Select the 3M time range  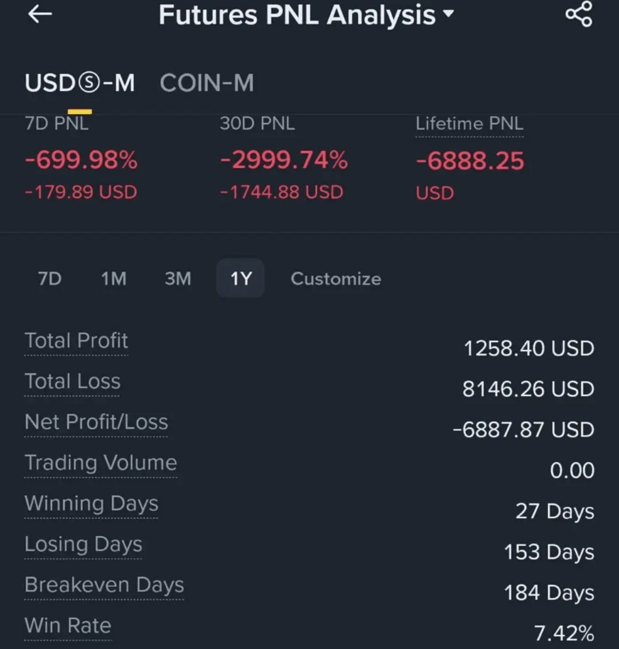coord(178,279)
